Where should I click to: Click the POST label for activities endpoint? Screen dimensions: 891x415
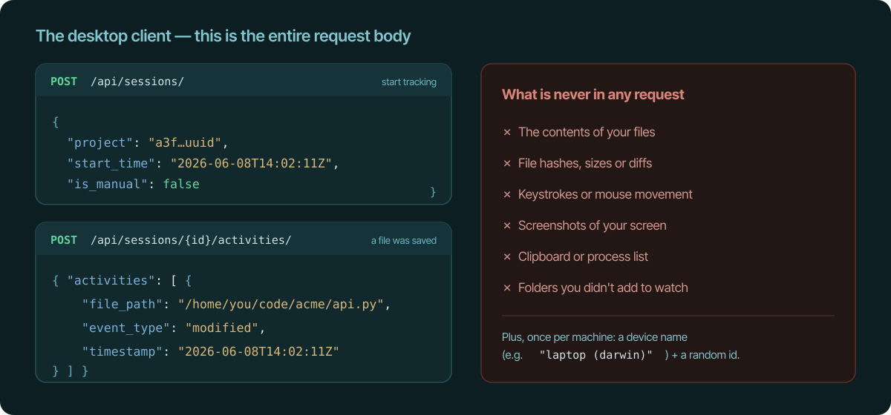pyautogui.click(x=64, y=240)
